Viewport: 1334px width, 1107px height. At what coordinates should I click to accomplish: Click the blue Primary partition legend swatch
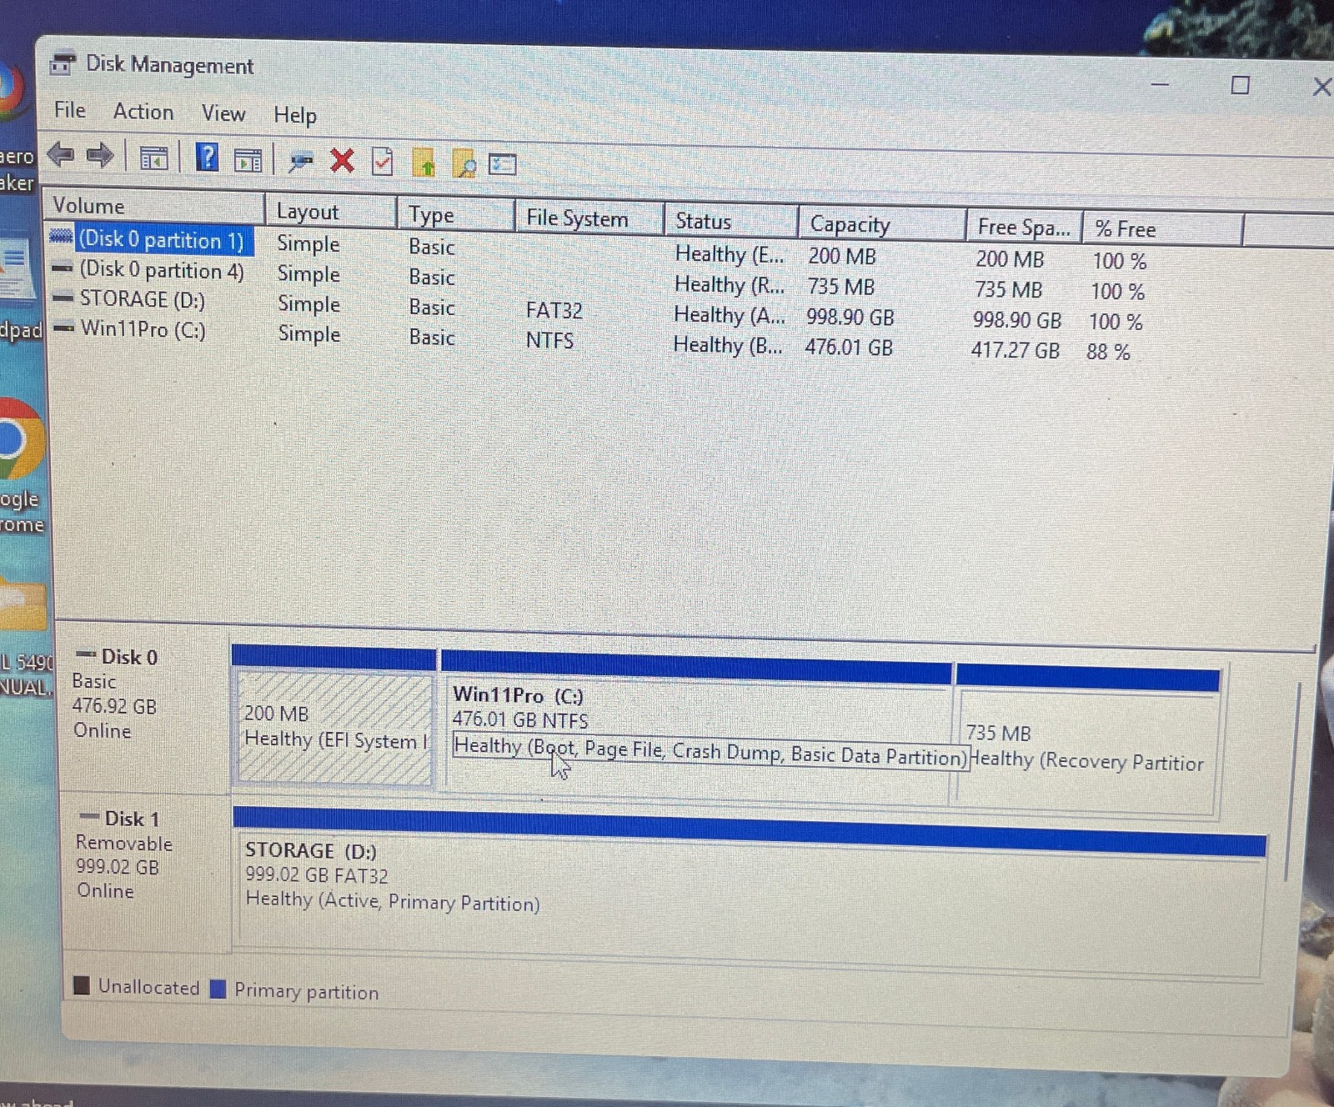[x=218, y=989]
